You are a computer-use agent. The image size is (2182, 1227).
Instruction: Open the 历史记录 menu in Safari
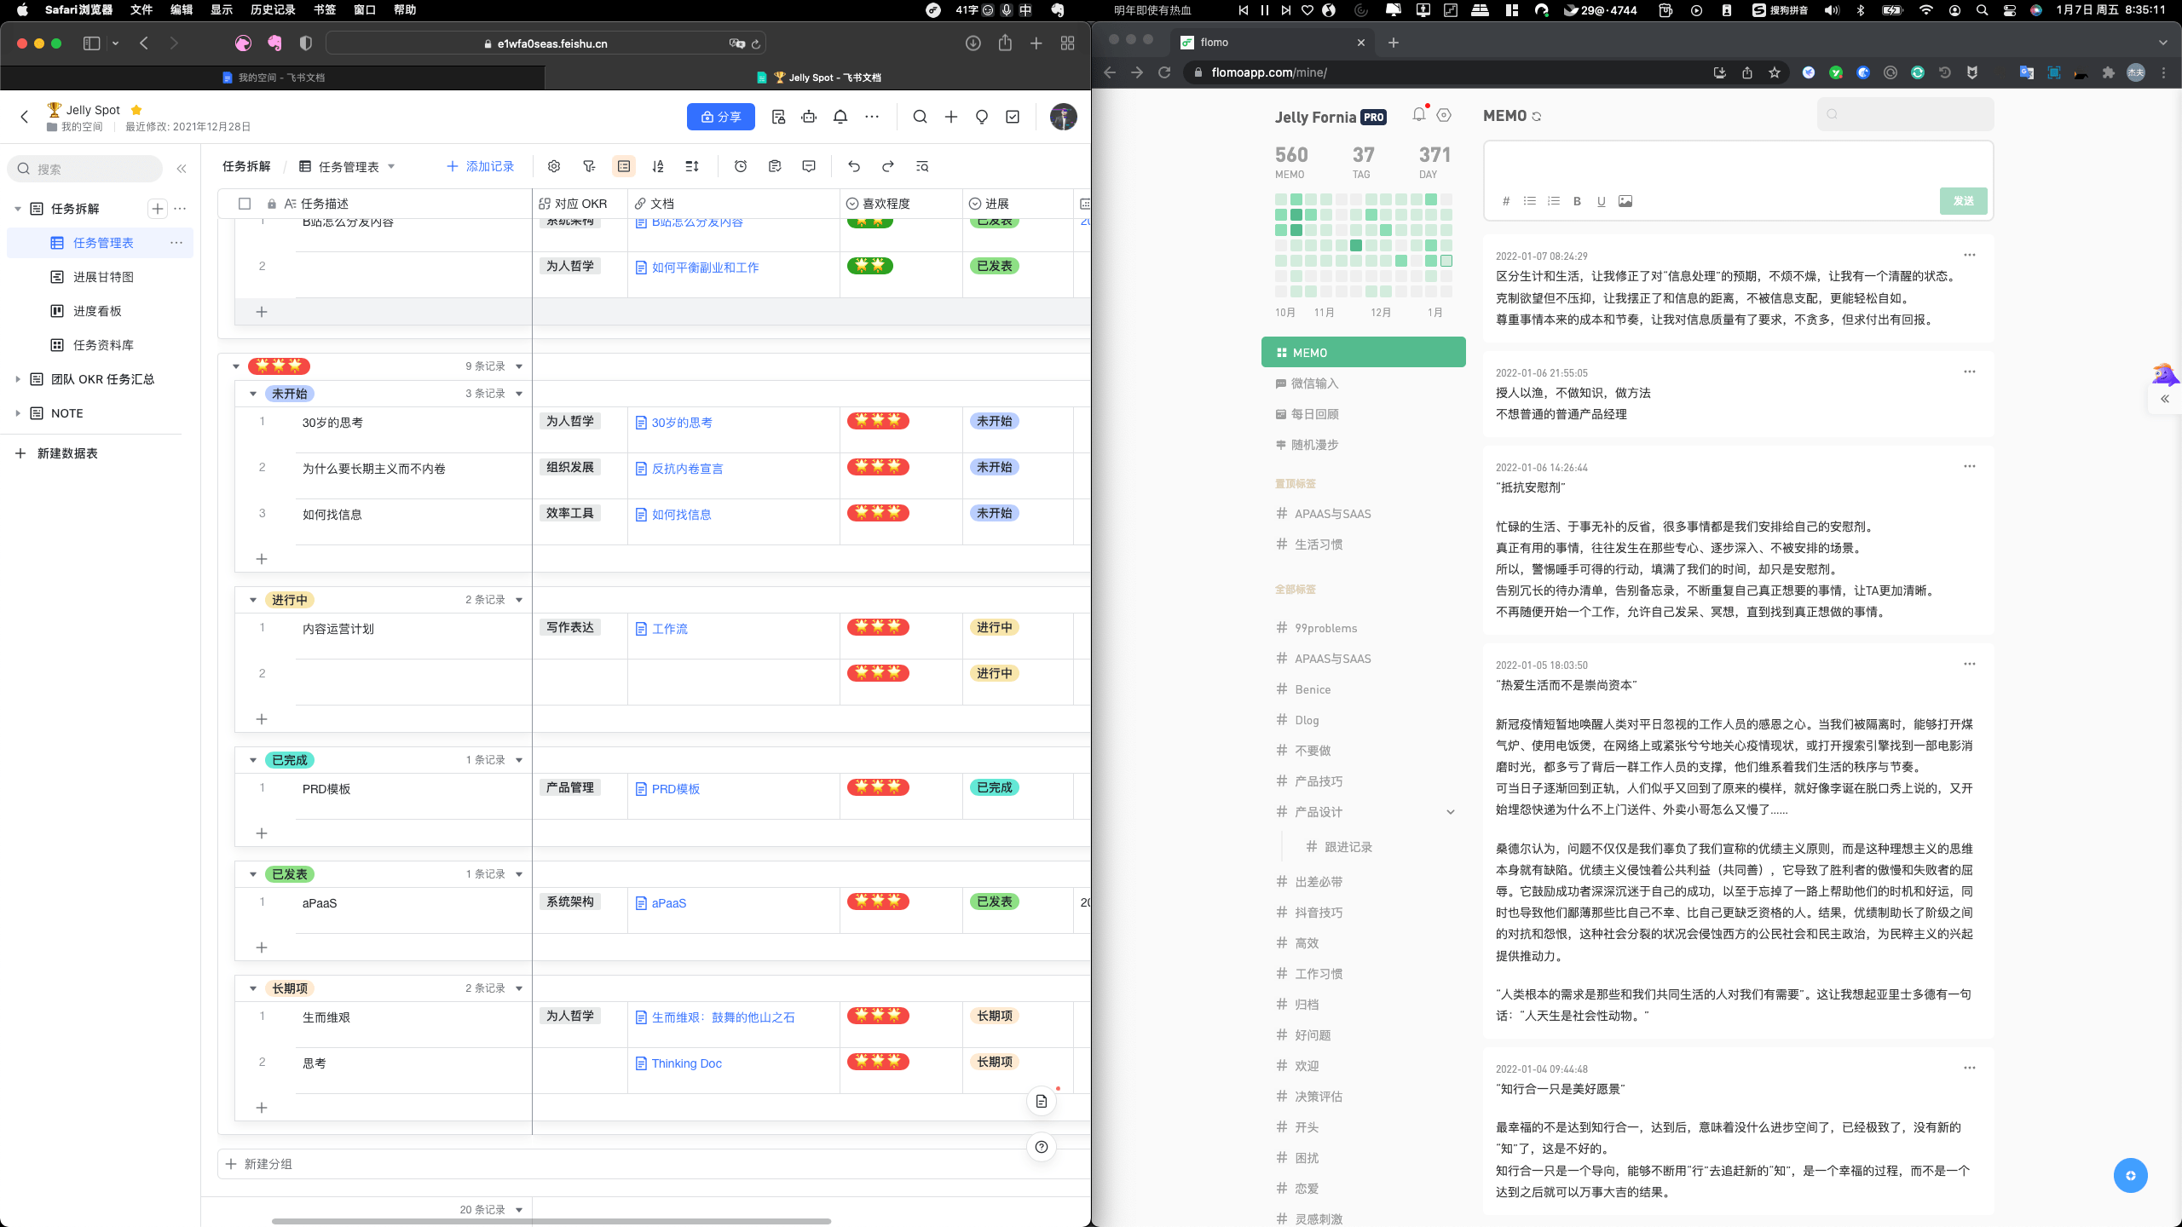click(x=273, y=9)
